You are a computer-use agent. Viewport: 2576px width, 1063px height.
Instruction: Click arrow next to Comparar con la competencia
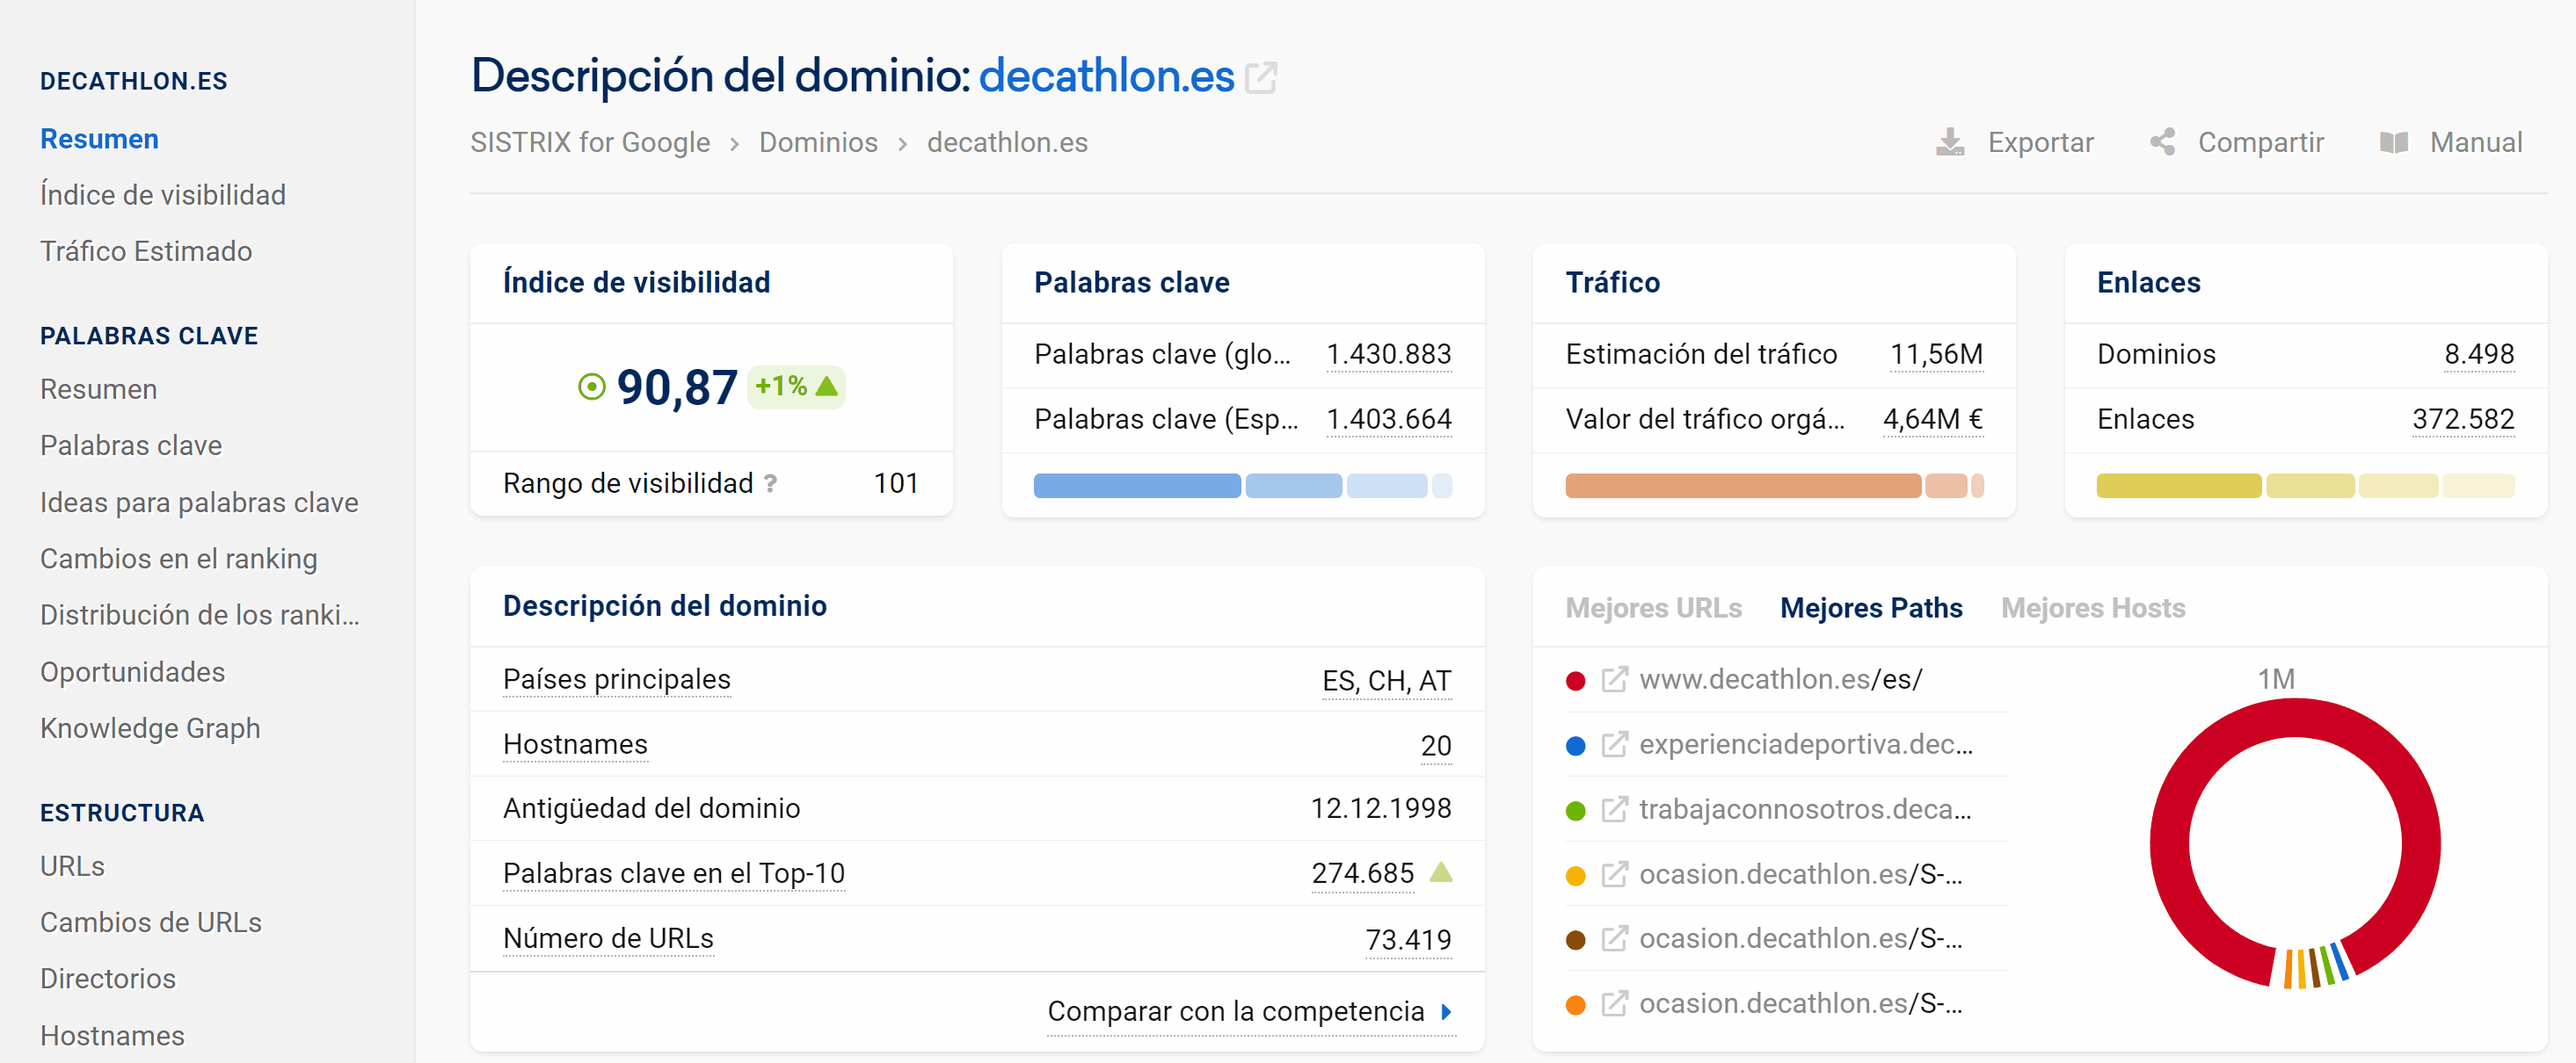pyautogui.click(x=1446, y=1012)
